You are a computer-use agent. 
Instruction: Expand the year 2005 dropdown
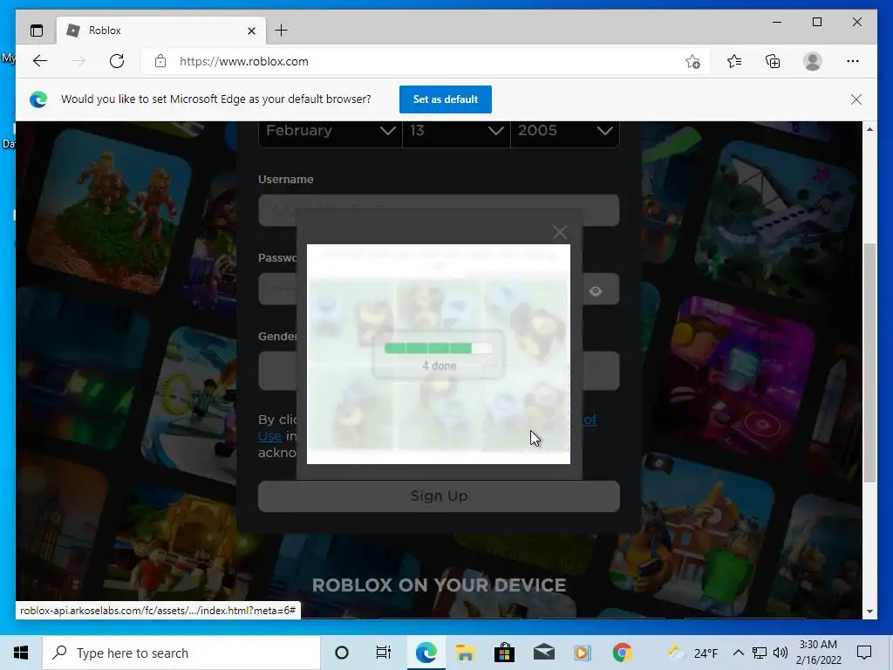tap(565, 133)
